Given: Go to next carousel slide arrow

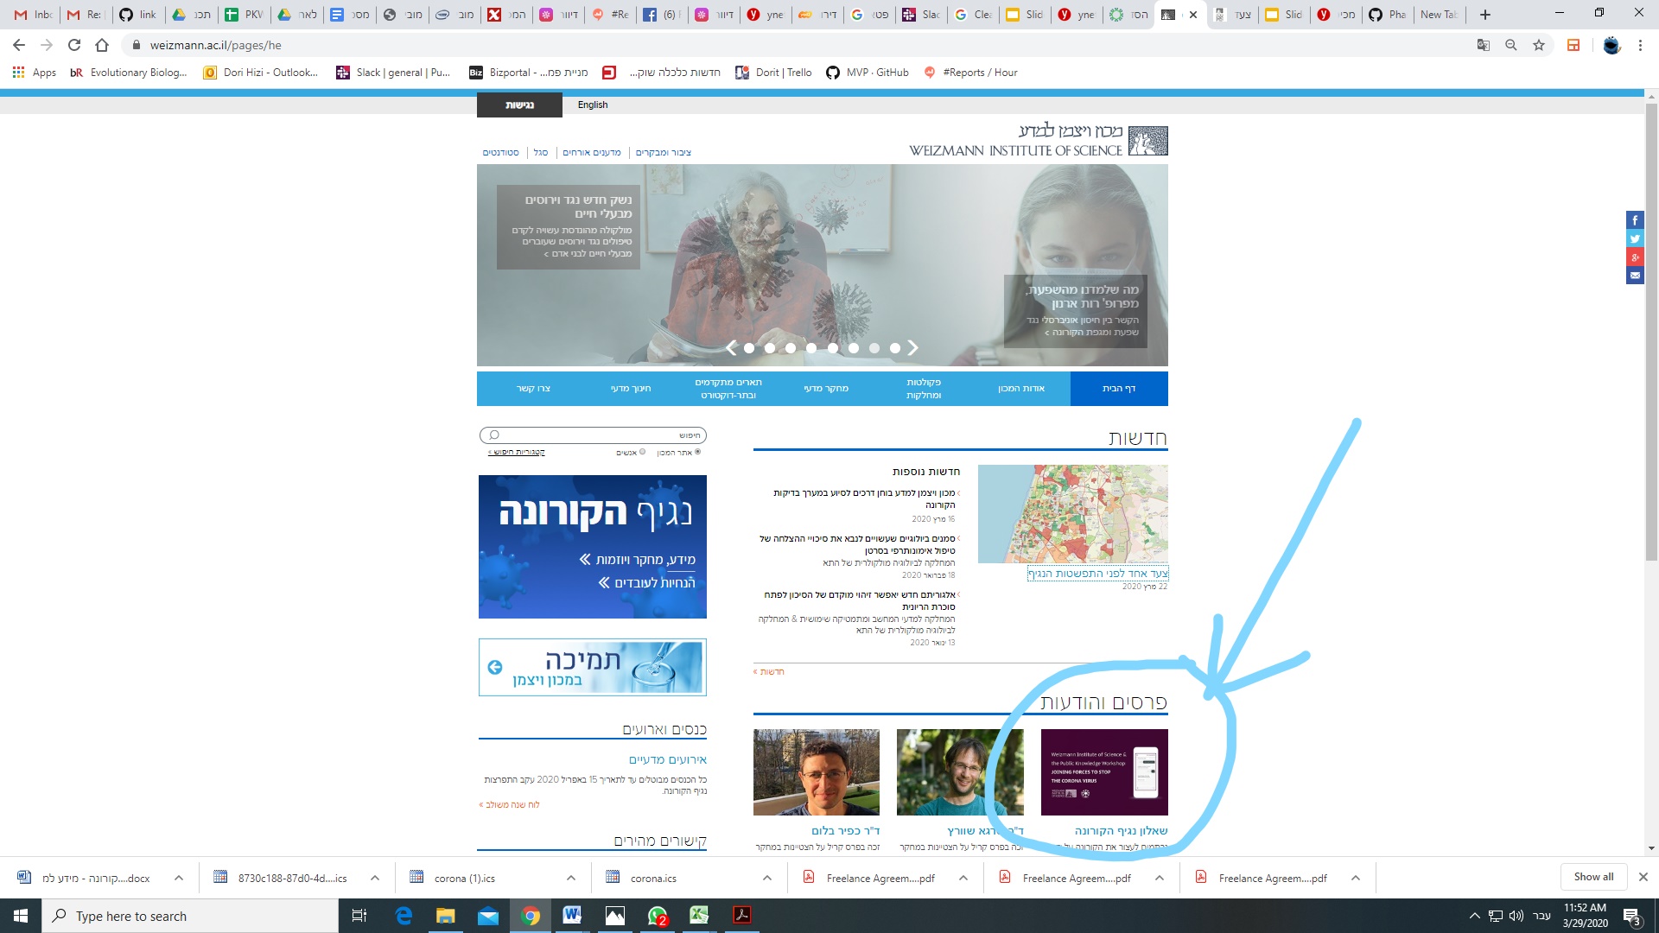Looking at the screenshot, I should pyautogui.click(x=913, y=348).
